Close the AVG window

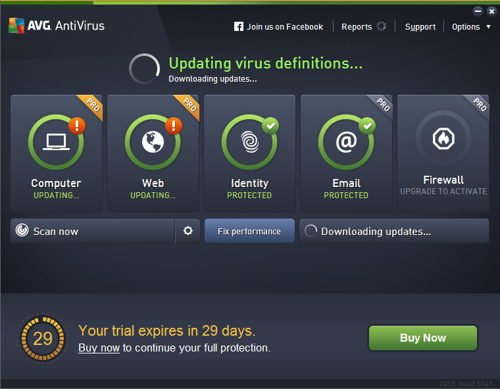coord(491,11)
